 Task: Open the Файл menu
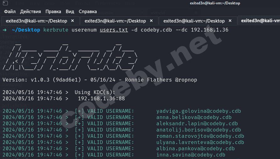pyautogui.click(x=10, y=12)
